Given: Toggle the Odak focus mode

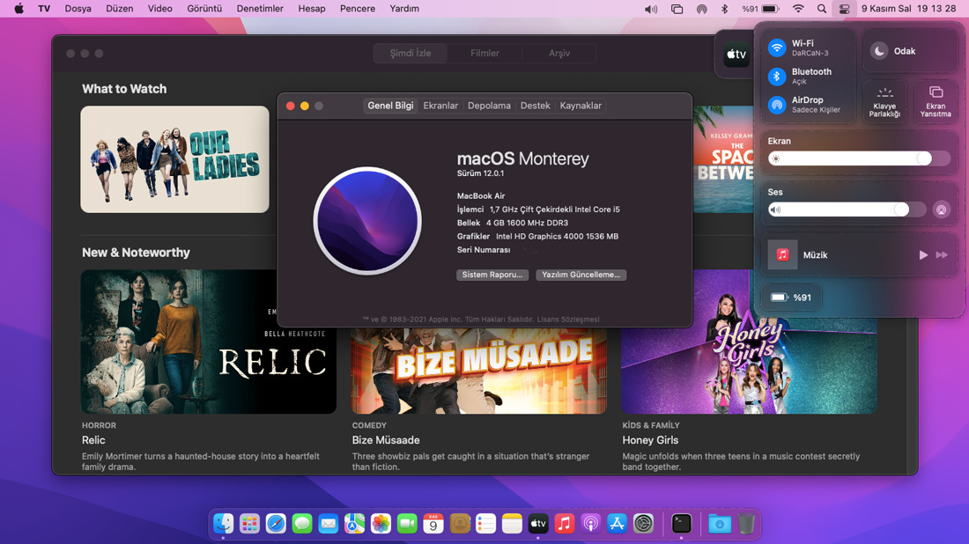Looking at the screenshot, I should tap(879, 51).
